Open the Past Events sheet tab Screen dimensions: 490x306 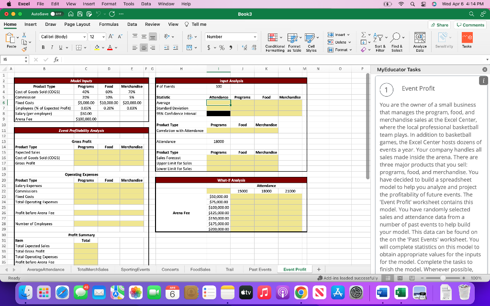coord(260,269)
